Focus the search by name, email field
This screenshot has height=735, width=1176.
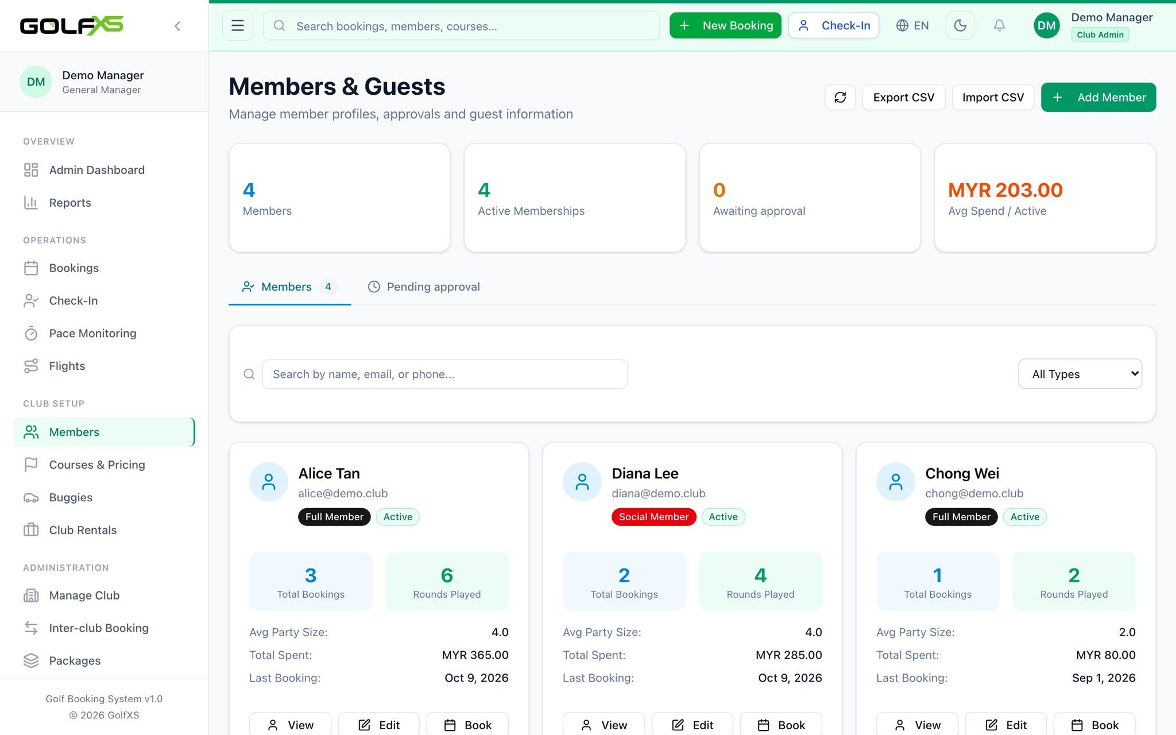[x=445, y=374]
